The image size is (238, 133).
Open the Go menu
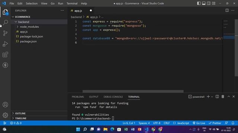click(x=52, y=3)
